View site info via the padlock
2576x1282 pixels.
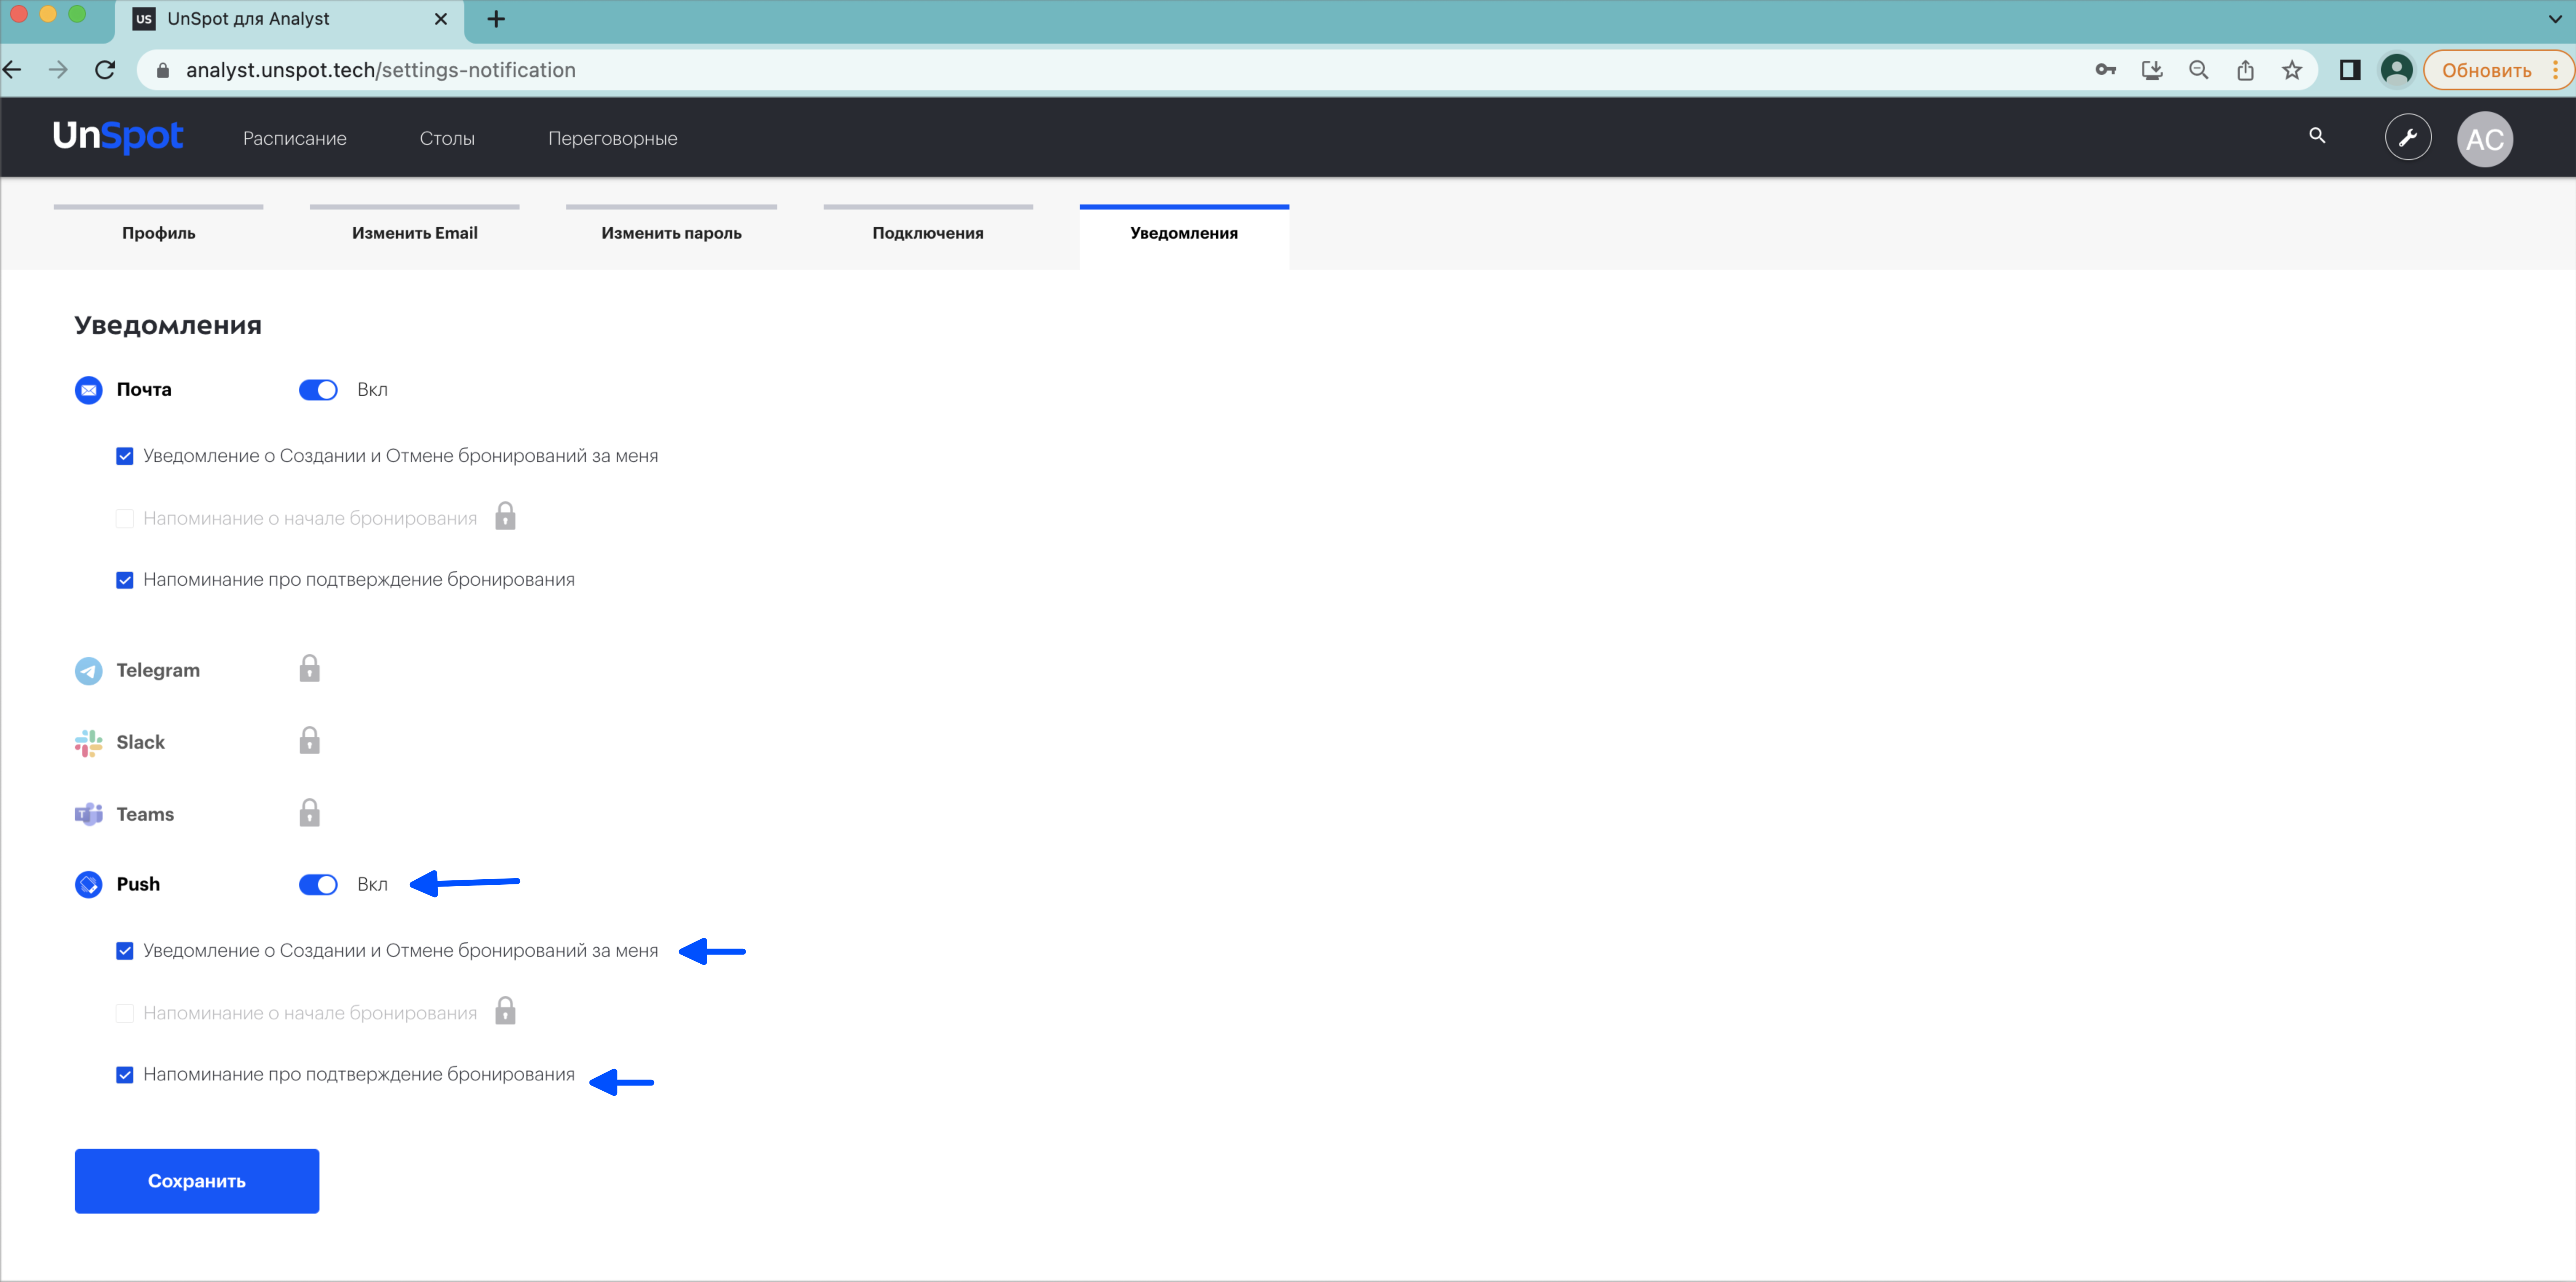point(163,70)
